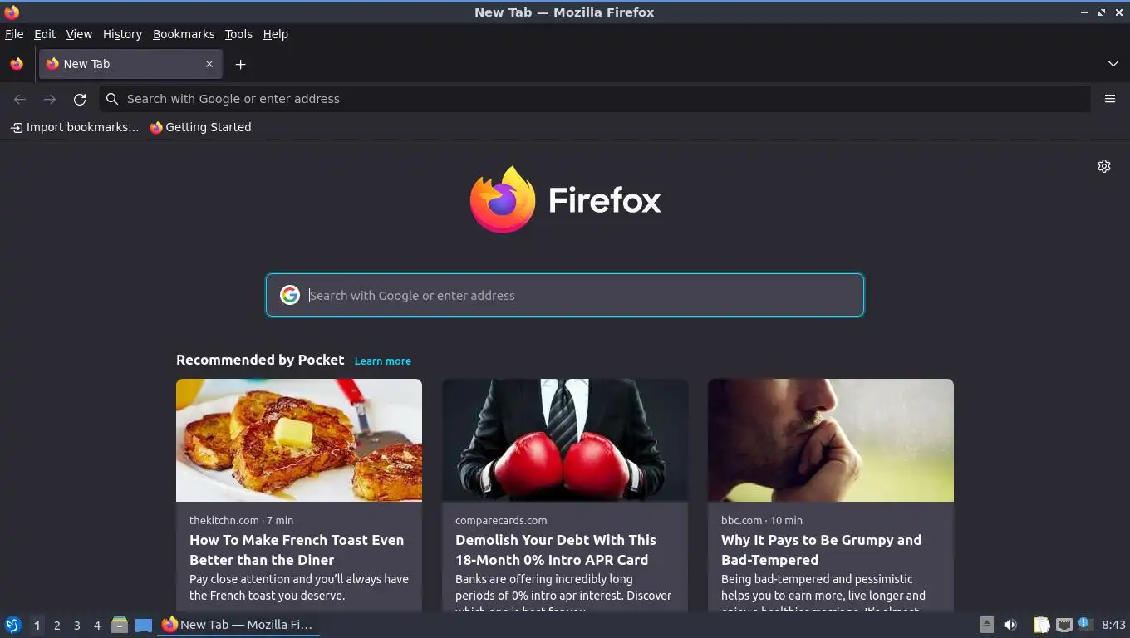The image size is (1130, 638).
Task: Open new tab personalize gear icon
Action: (x=1104, y=166)
